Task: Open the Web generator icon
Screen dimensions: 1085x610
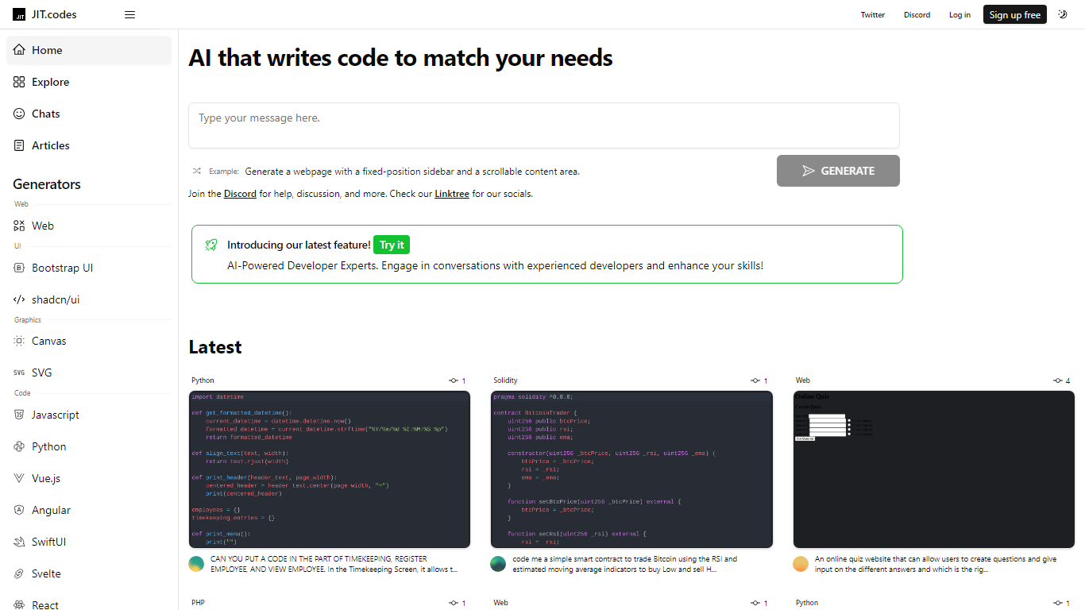Action: point(19,226)
